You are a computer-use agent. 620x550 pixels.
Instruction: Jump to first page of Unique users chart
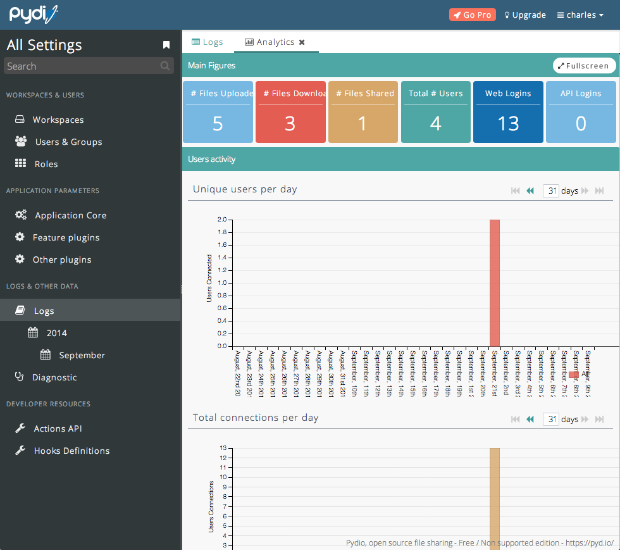pyautogui.click(x=516, y=191)
